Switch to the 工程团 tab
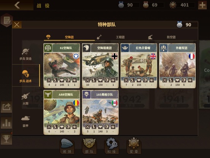Screen dimensions: 210x158 tap(120, 37)
